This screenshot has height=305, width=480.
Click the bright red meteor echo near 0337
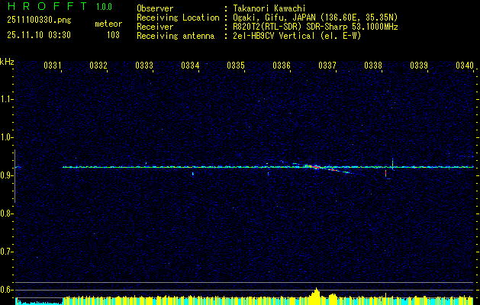pos(315,167)
